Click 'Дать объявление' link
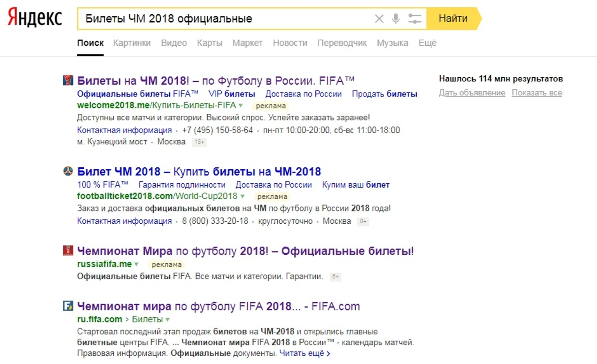 472,92
